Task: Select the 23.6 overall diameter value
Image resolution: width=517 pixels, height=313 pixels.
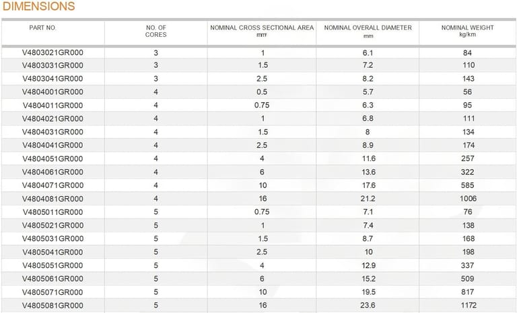Action: tap(368, 305)
